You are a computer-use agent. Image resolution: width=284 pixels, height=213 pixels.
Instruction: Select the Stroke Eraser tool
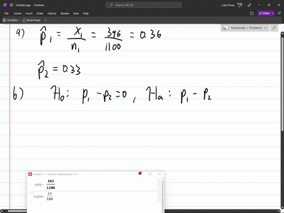pyautogui.click(x=31, y=20)
